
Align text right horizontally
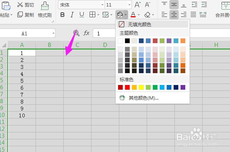[184, 15]
